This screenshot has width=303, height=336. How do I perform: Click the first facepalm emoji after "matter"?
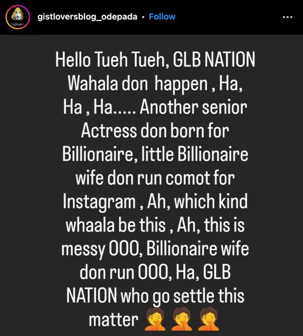(155, 319)
